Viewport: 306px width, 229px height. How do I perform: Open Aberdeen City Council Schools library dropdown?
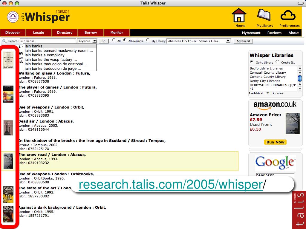(199, 41)
